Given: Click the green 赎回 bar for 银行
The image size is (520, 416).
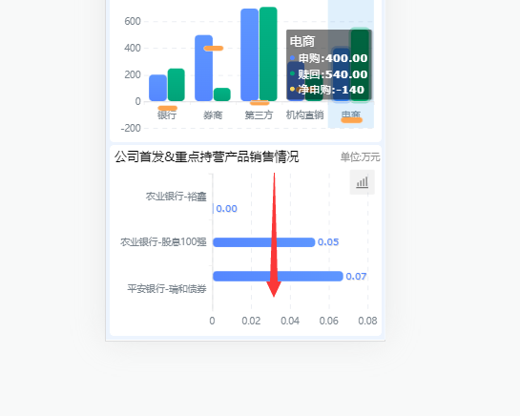Looking at the screenshot, I should pos(177,85).
